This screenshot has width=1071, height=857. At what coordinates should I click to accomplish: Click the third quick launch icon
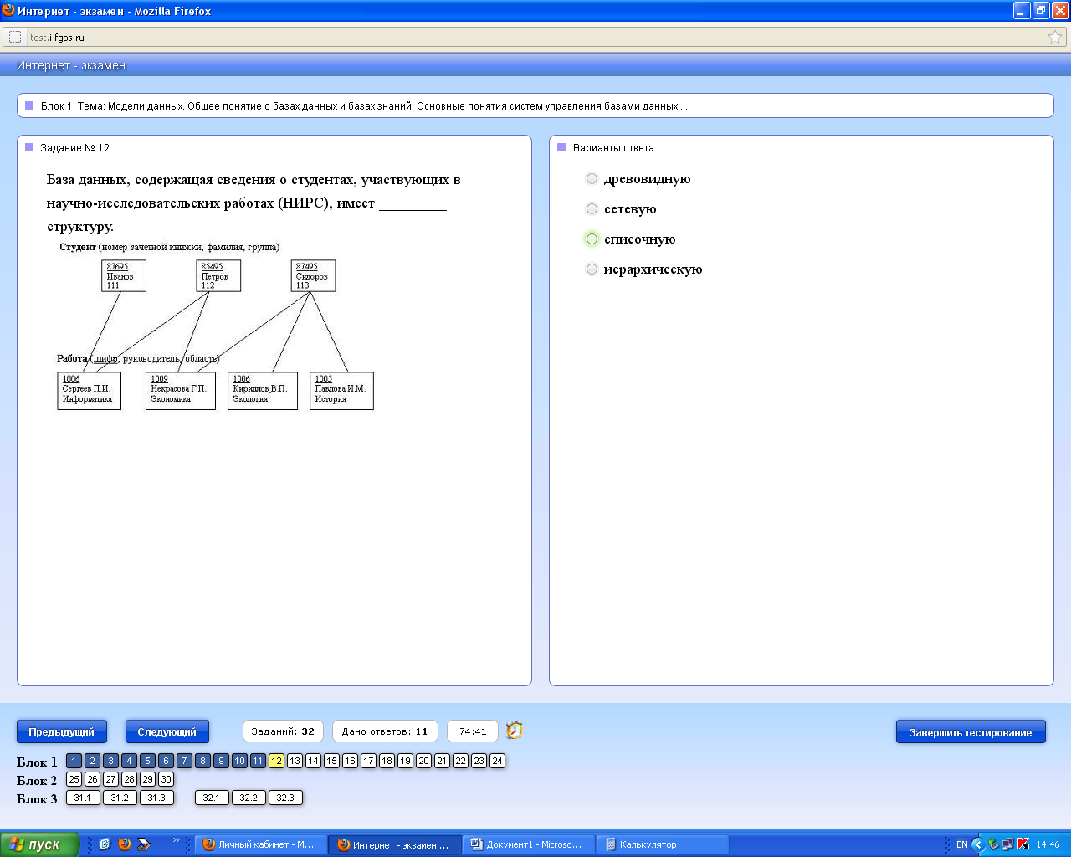coord(144,844)
